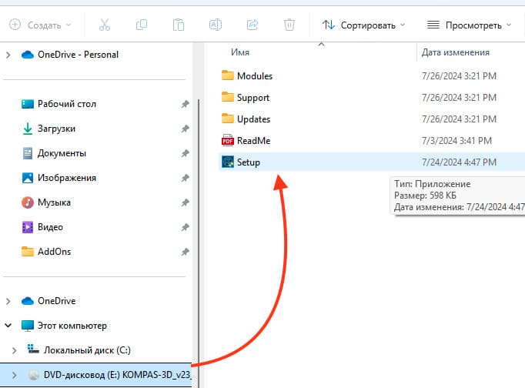Click the Cut scissors icon in toolbar
The width and height of the screenshot is (525, 388).
105,25
